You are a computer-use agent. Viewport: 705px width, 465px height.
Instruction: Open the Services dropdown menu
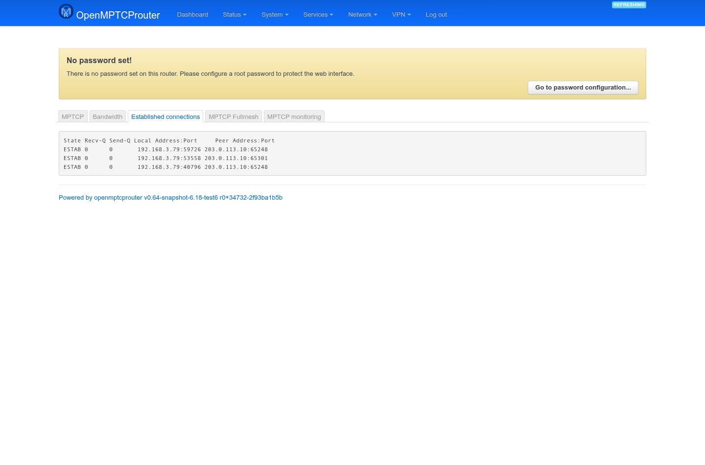pyautogui.click(x=318, y=15)
